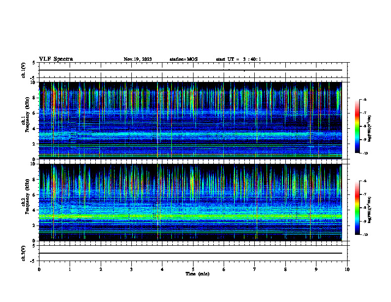Click time axis tick label '10'
This screenshot has height=302, width=391.
347,269
